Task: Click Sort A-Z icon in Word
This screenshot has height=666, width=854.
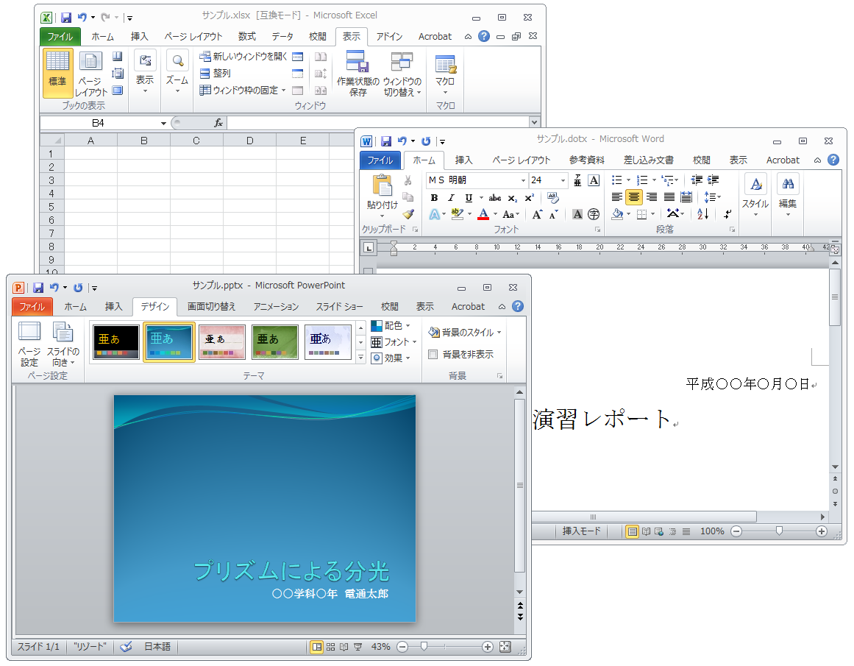Action: [703, 214]
